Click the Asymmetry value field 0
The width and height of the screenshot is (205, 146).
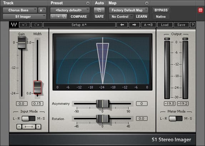(x=142, y=104)
